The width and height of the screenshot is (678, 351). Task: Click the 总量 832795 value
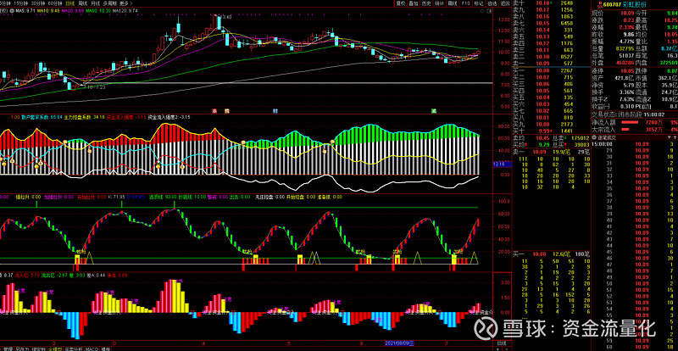pos(626,48)
